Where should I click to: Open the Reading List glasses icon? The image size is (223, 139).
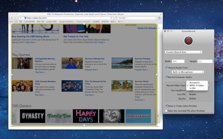coord(11,22)
